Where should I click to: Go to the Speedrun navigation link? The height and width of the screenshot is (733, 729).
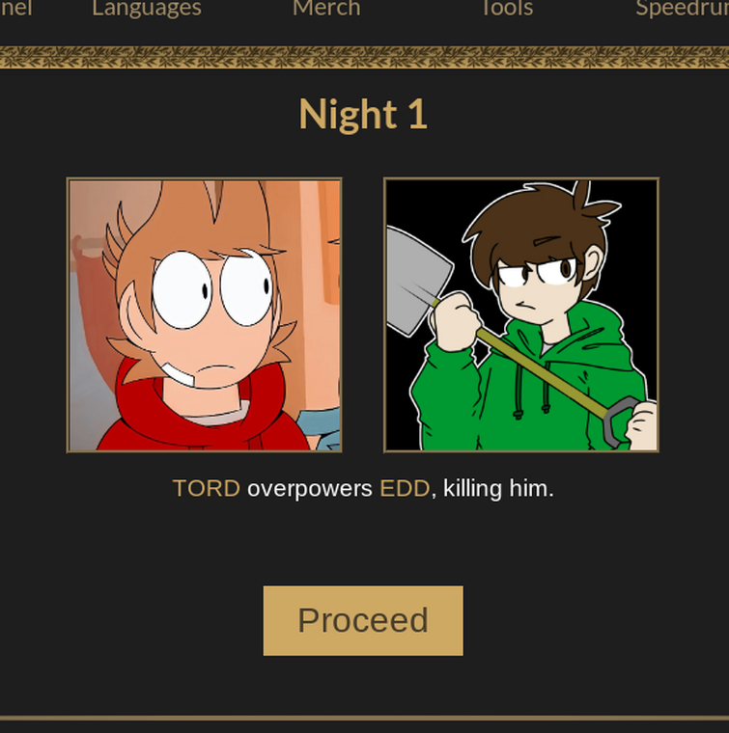[683, 8]
